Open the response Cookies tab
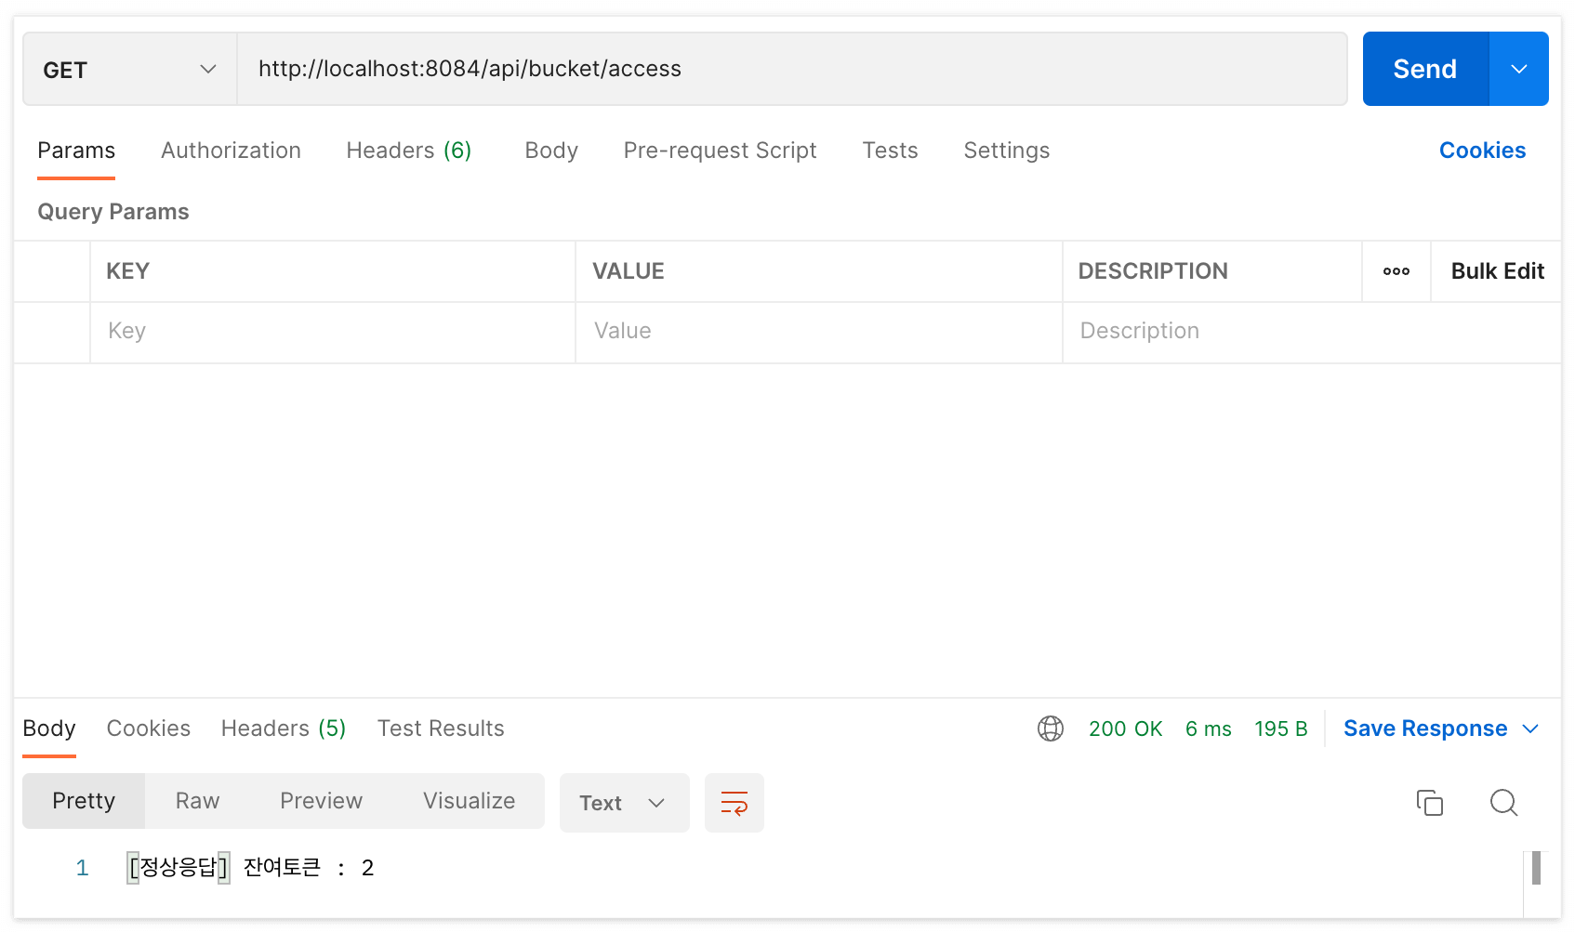The width and height of the screenshot is (1575, 932). tap(149, 729)
